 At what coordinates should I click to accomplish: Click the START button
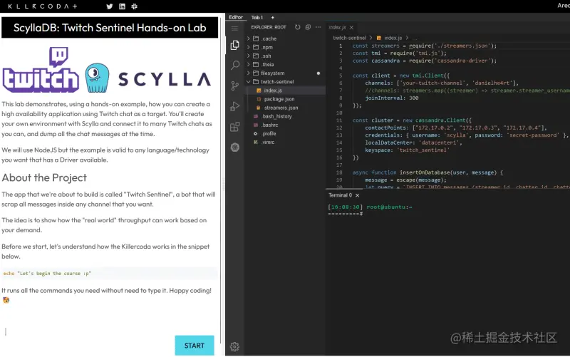click(195, 346)
